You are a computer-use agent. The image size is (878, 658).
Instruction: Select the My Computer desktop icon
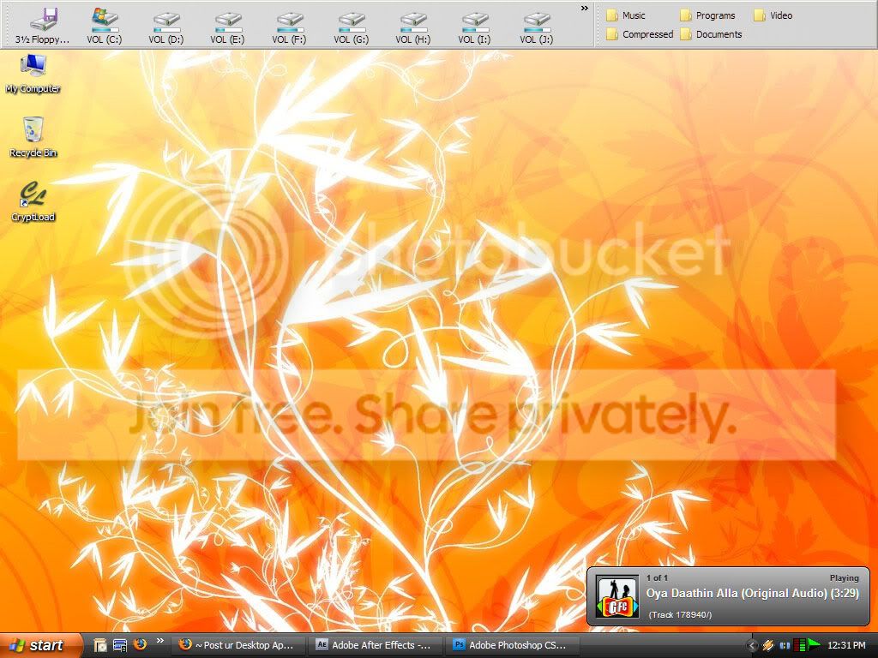pyautogui.click(x=33, y=74)
